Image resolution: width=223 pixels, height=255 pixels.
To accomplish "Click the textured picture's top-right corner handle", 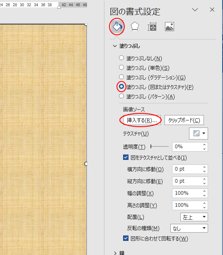I will 86,25.
